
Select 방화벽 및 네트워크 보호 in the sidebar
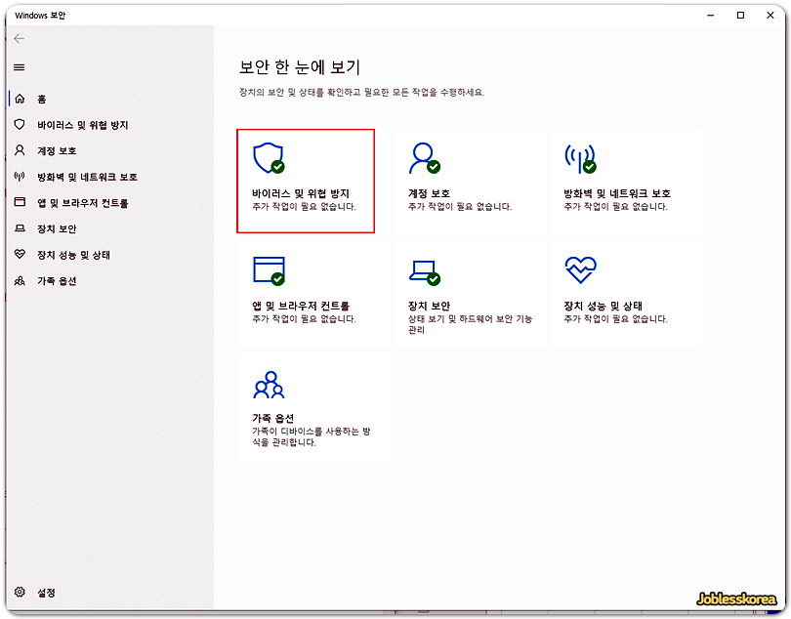[x=87, y=177]
